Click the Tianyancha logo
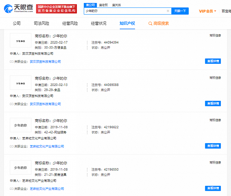This screenshot has width=231, height=196. click(18, 9)
